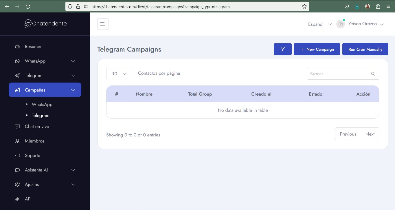Click the Chatendente logo
The width and height of the screenshot is (395, 210).
(45, 24)
